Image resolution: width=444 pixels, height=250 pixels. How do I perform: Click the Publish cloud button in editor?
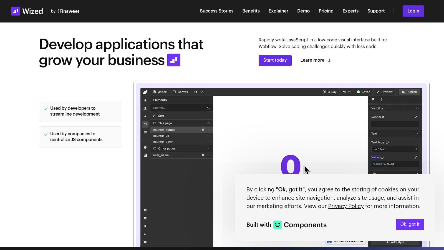click(x=409, y=92)
